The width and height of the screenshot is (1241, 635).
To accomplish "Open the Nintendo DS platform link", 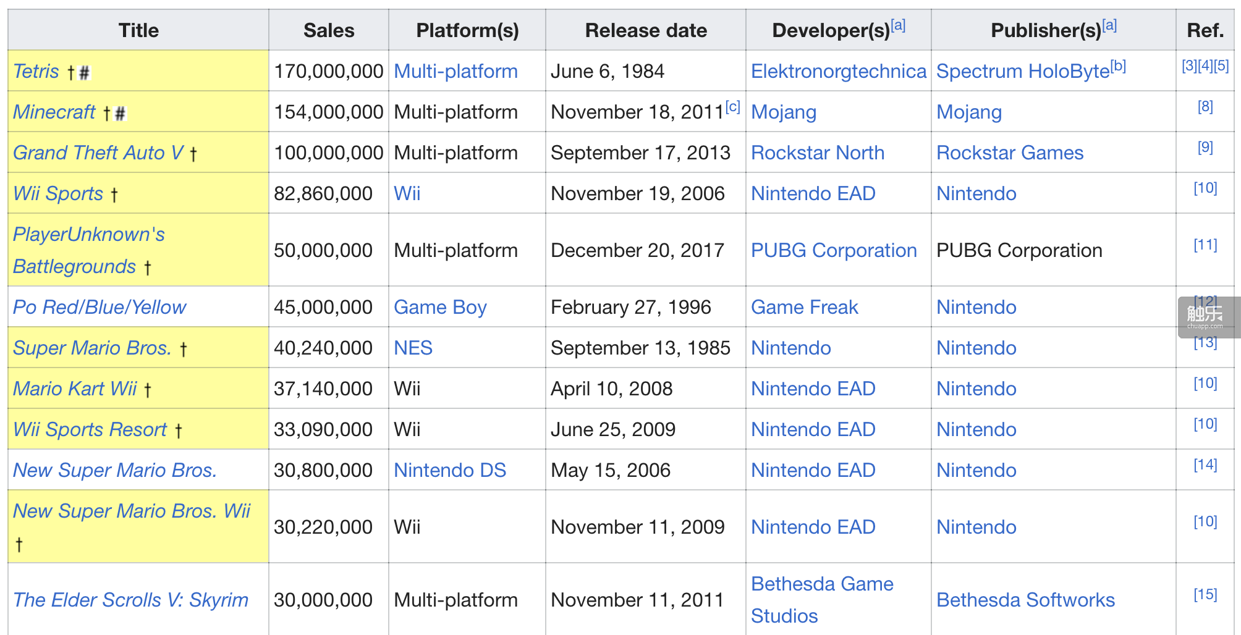I will coord(449,471).
